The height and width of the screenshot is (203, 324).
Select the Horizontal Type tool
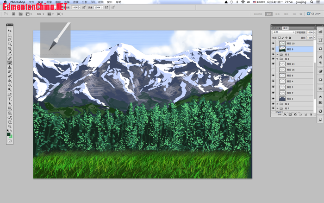coord(10,99)
